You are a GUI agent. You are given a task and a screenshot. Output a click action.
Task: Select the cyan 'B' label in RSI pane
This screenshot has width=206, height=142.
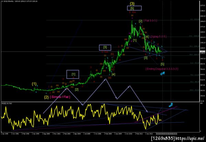(x=171, y=105)
